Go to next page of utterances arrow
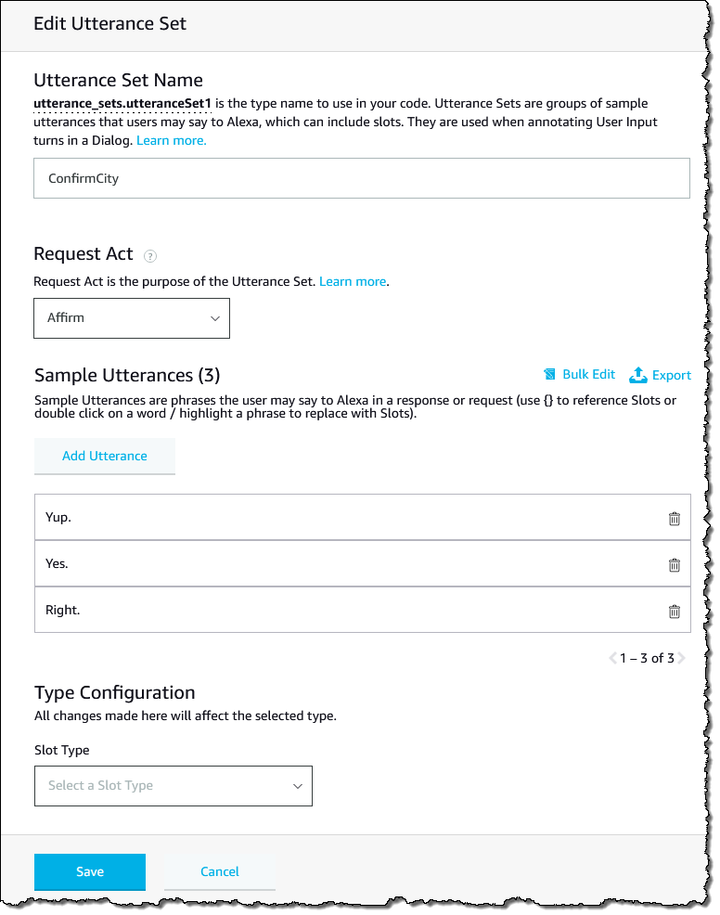The image size is (720, 915). click(681, 659)
